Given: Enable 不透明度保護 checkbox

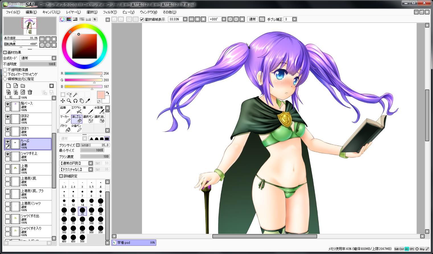Looking at the screenshot, I should pos(5,70).
